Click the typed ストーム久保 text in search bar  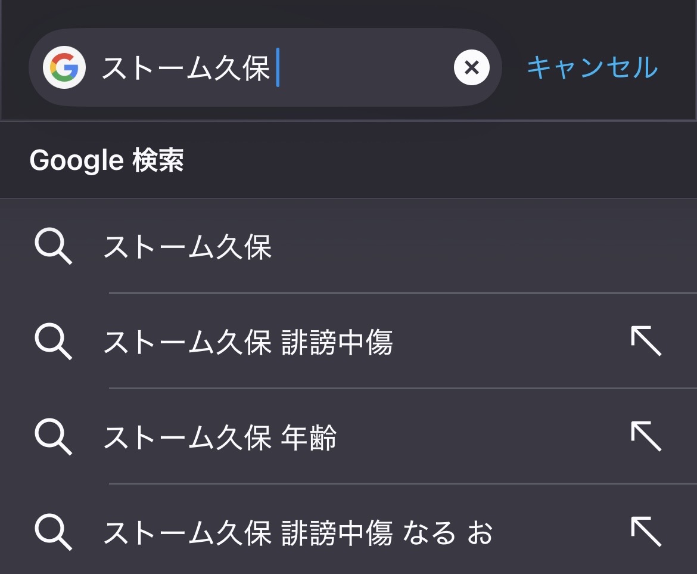pos(186,69)
